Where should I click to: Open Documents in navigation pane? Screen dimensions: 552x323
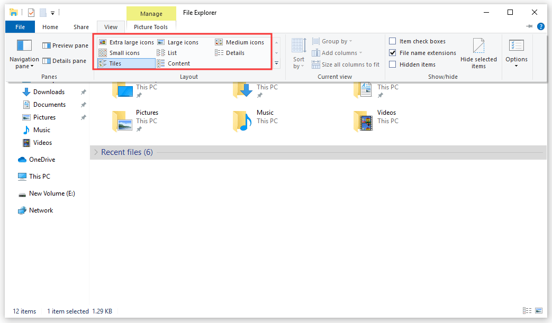point(44,104)
